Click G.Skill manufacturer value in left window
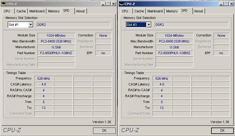This screenshot has height=136, width=235. pos(56,47)
